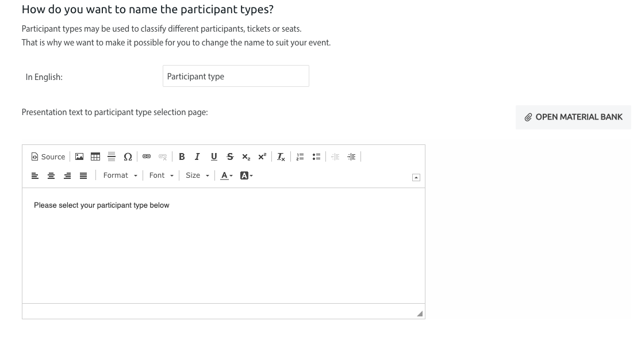Apply strikethrough to text

(230, 156)
